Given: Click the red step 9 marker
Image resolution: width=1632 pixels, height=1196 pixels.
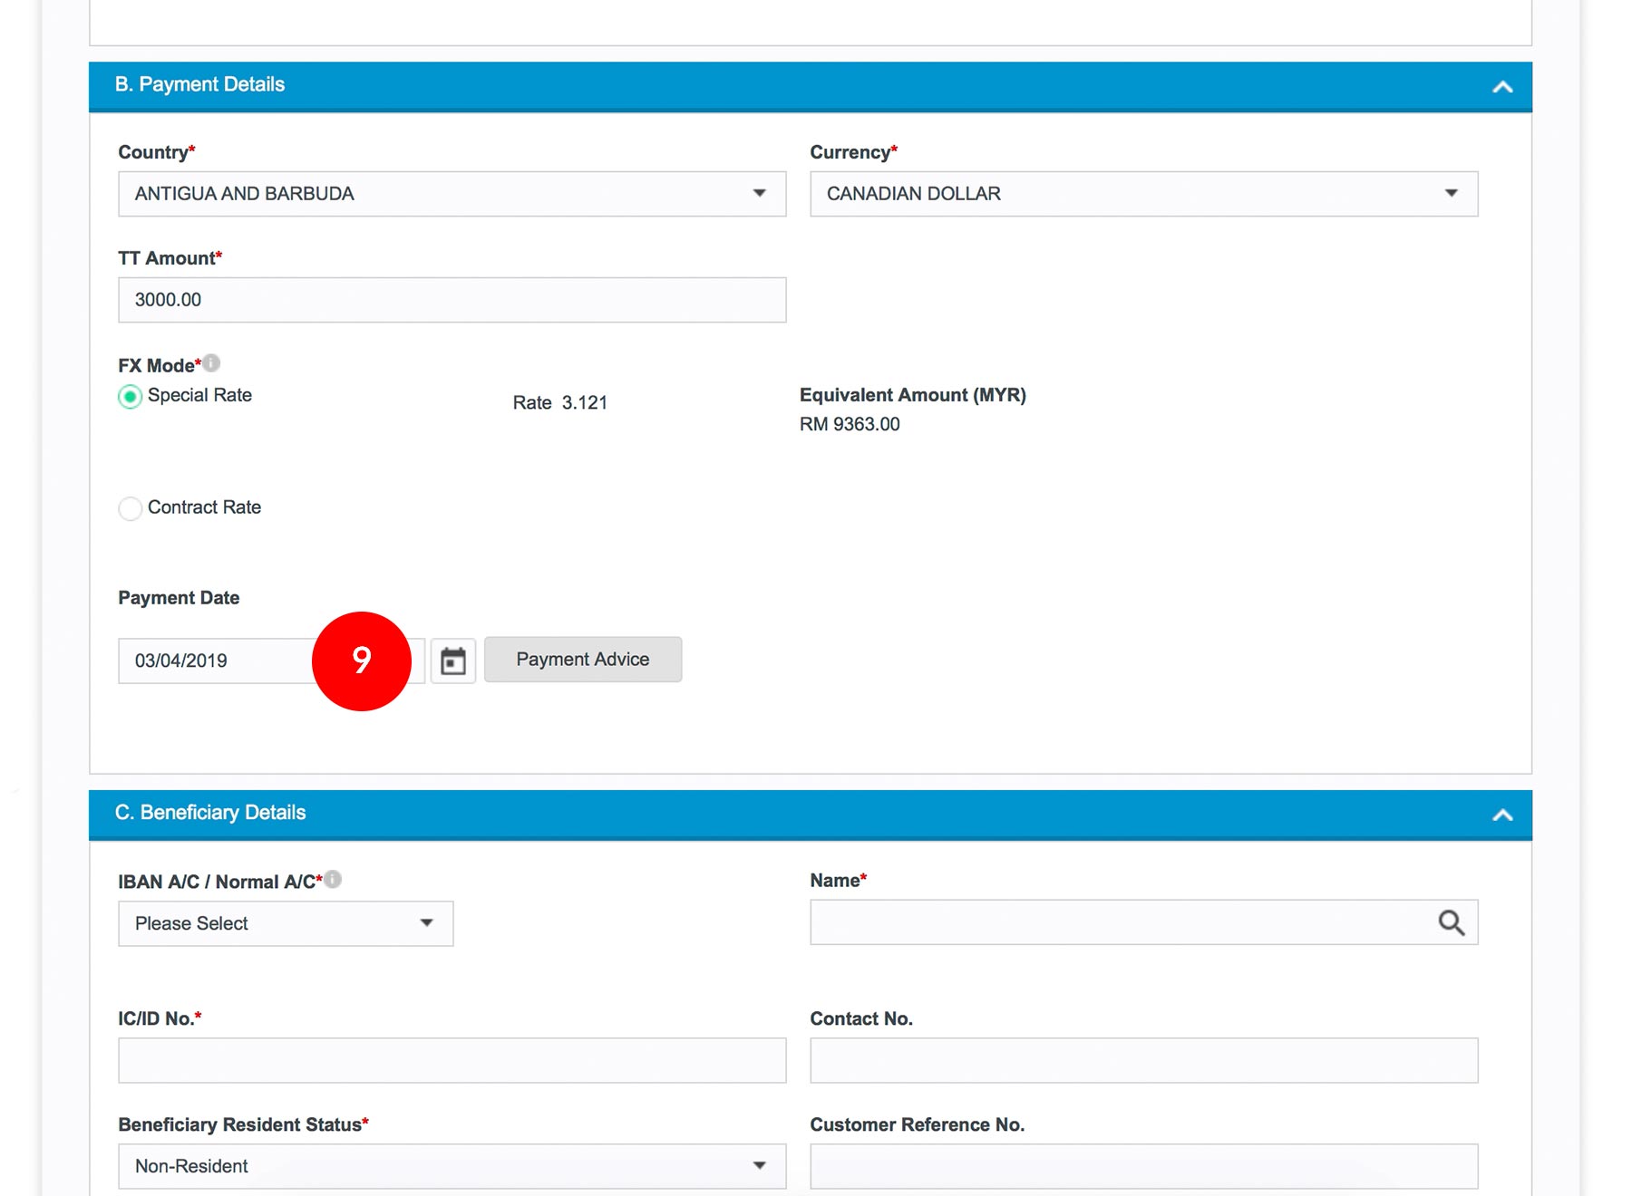Looking at the screenshot, I should tap(362, 661).
